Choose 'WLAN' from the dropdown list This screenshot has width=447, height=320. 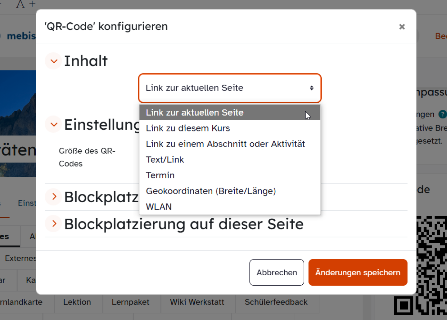pos(159,207)
